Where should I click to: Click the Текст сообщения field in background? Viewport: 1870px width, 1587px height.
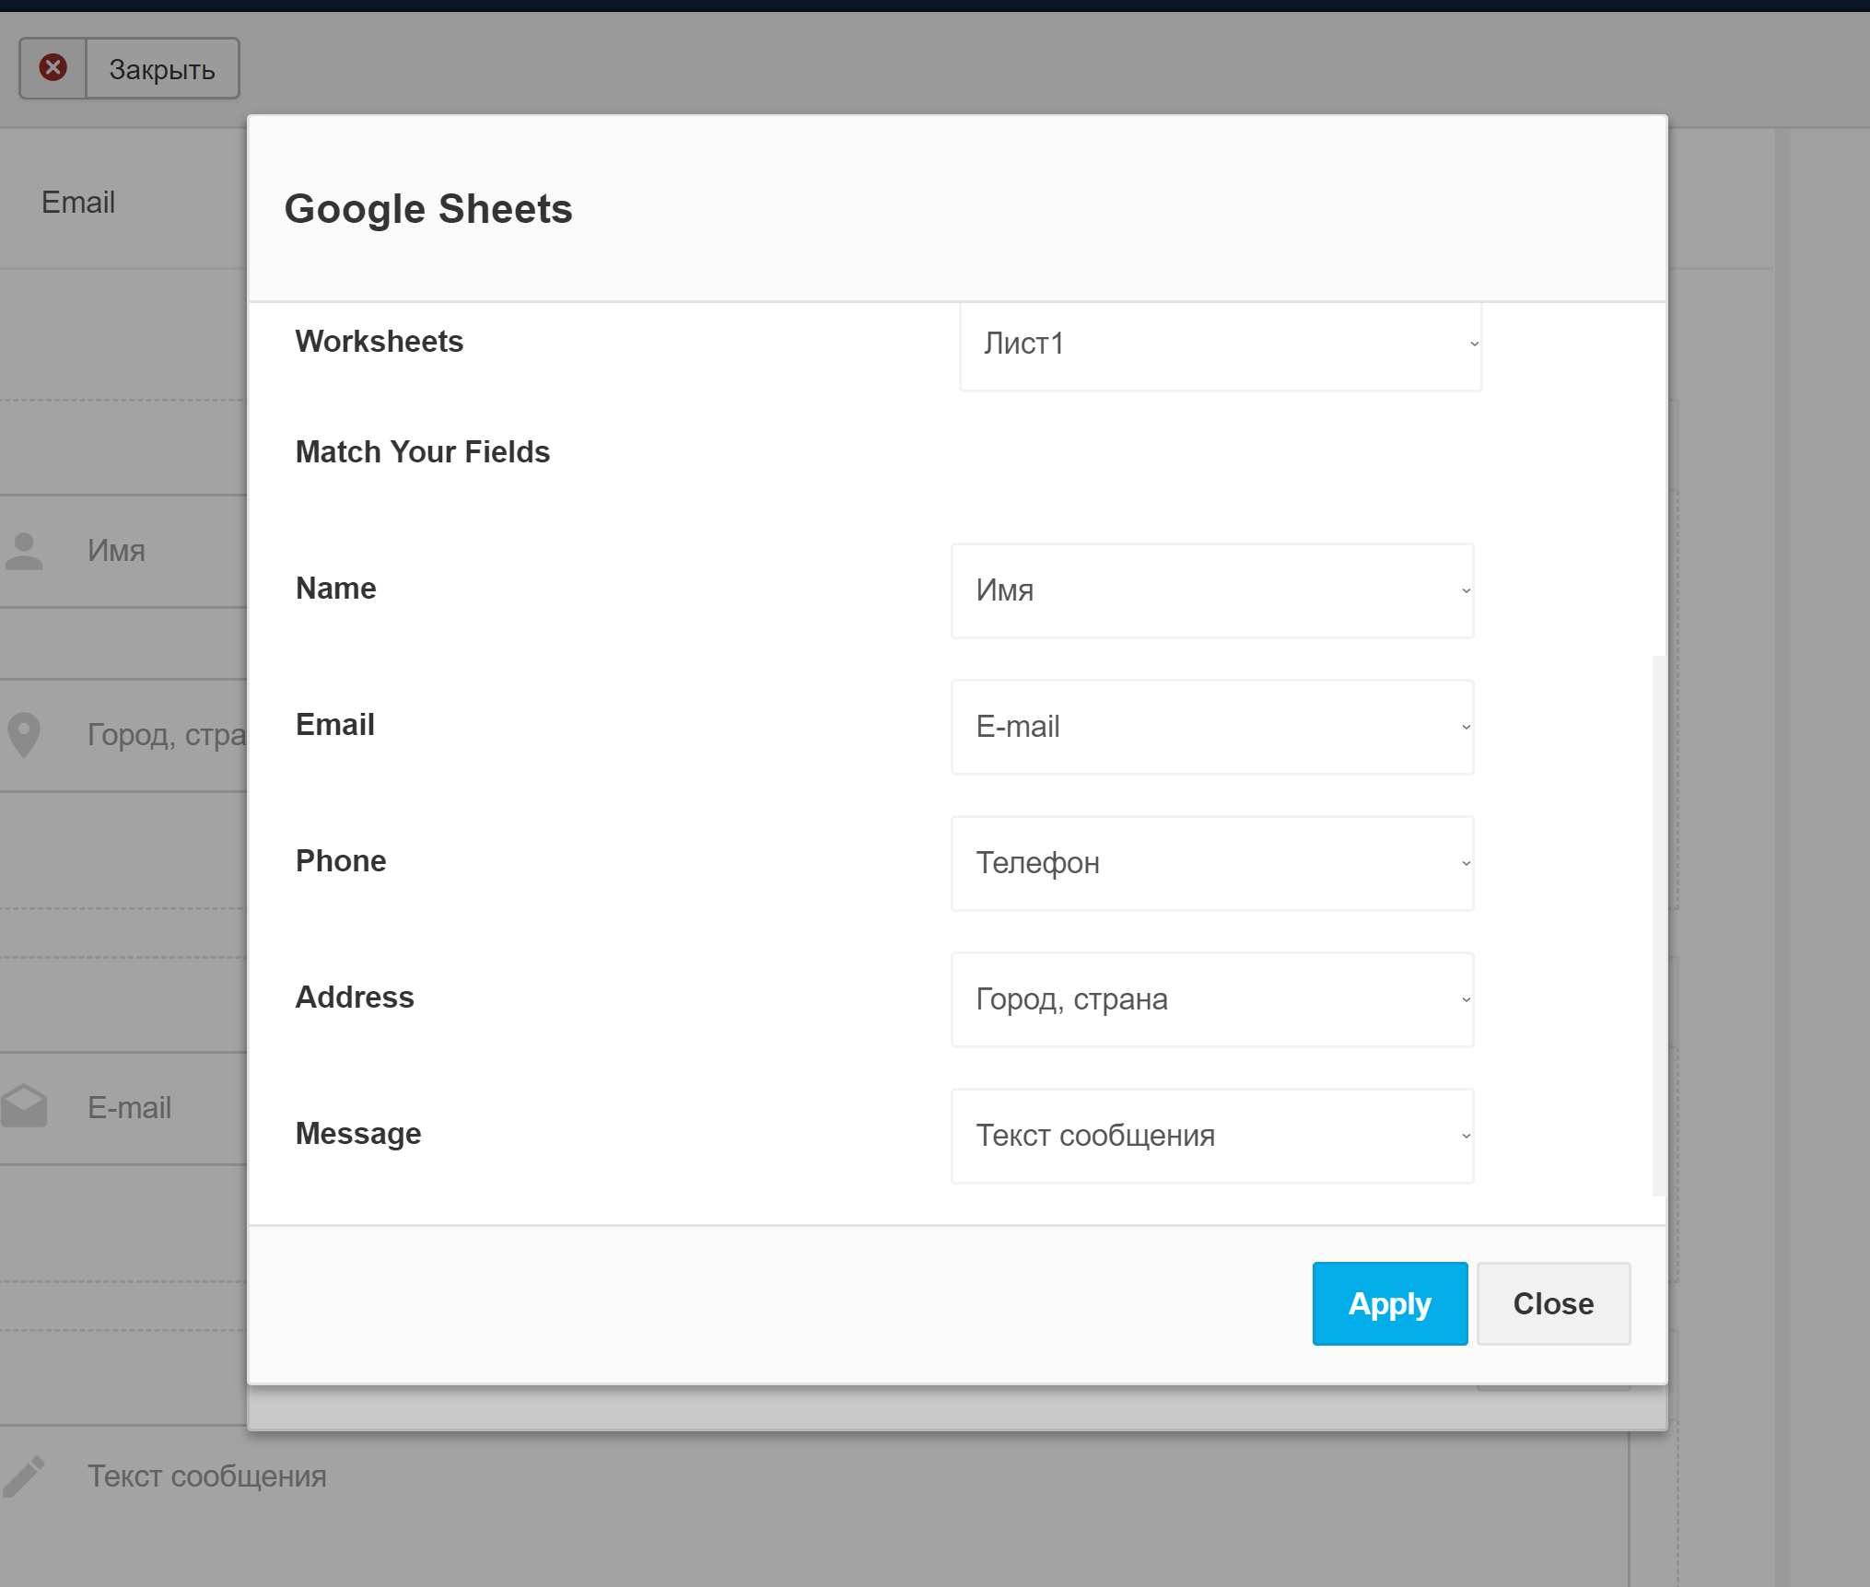[814, 1506]
